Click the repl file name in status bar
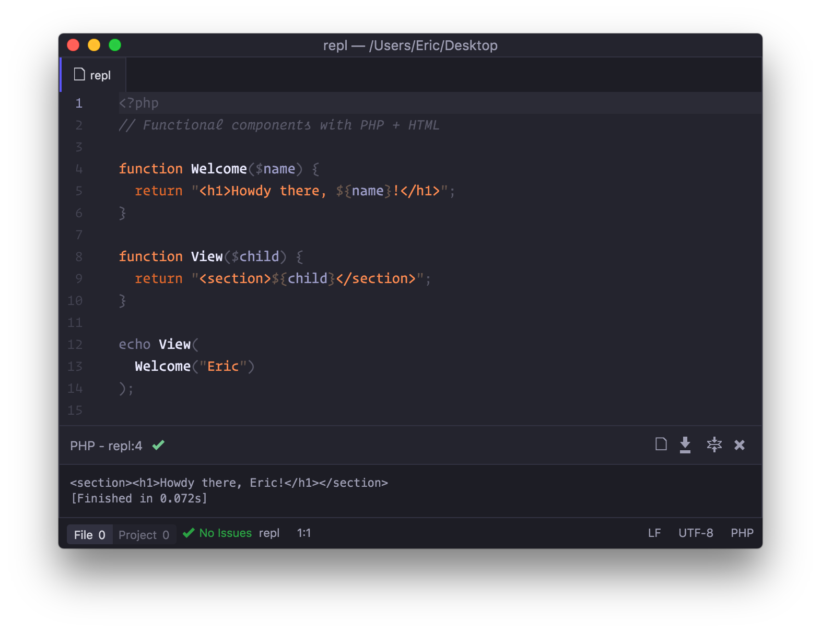This screenshot has width=821, height=632. 269,533
